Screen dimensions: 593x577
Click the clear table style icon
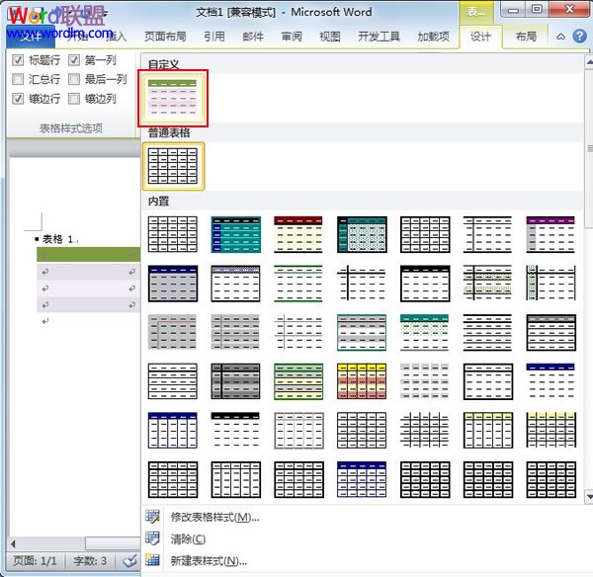tap(153, 538)
